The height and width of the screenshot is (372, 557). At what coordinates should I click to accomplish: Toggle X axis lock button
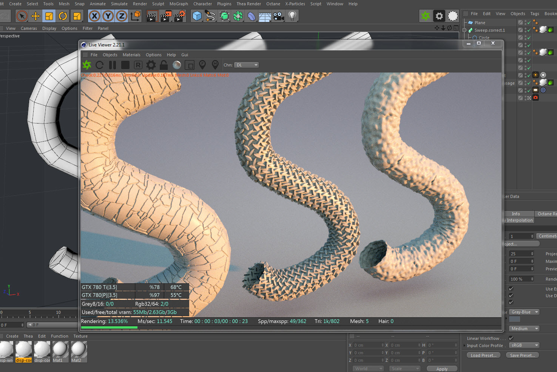(94, 16)
